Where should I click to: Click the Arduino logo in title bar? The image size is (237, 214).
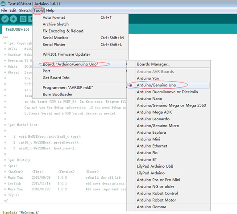click(3, 4)
